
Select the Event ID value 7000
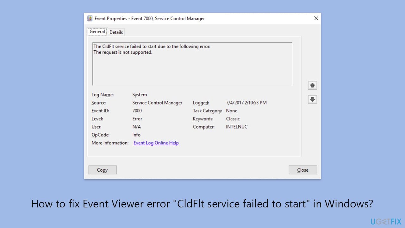coord(137,111)
